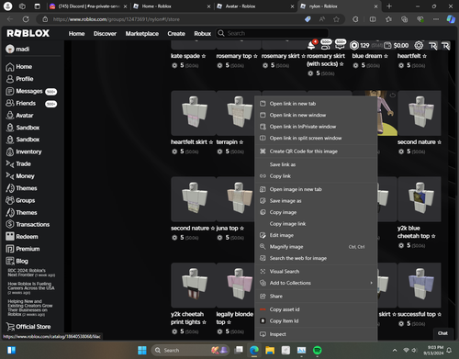Viewport: 459px width, 359px height.
Task: Click the Windows Start button
Action: point(142,350)
